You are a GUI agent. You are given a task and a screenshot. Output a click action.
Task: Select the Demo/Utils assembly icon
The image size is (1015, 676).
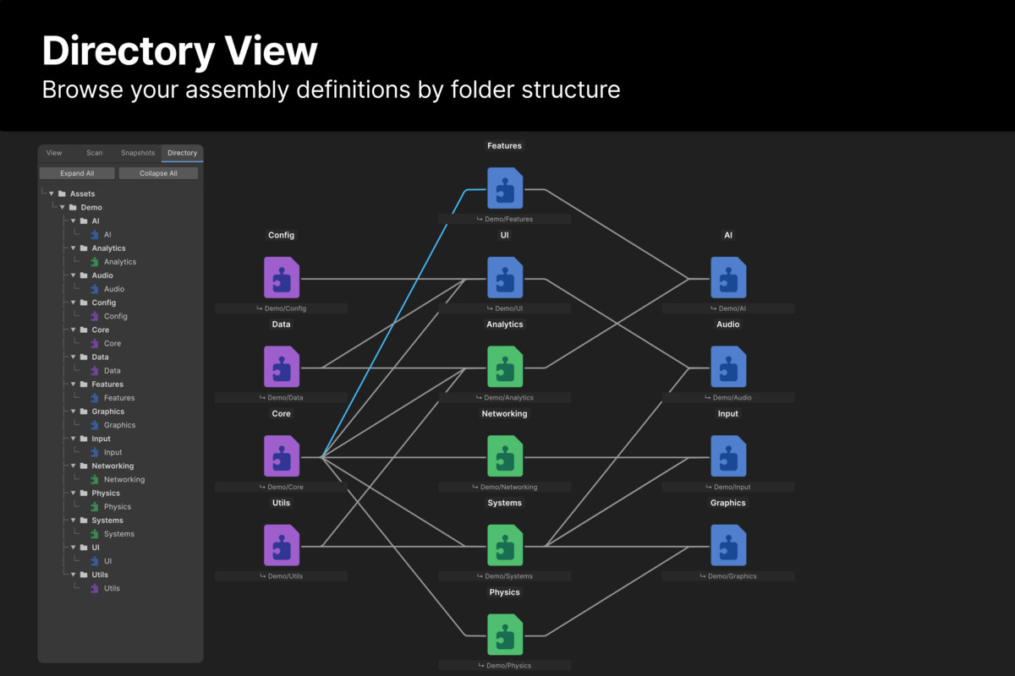coord(281,543)
